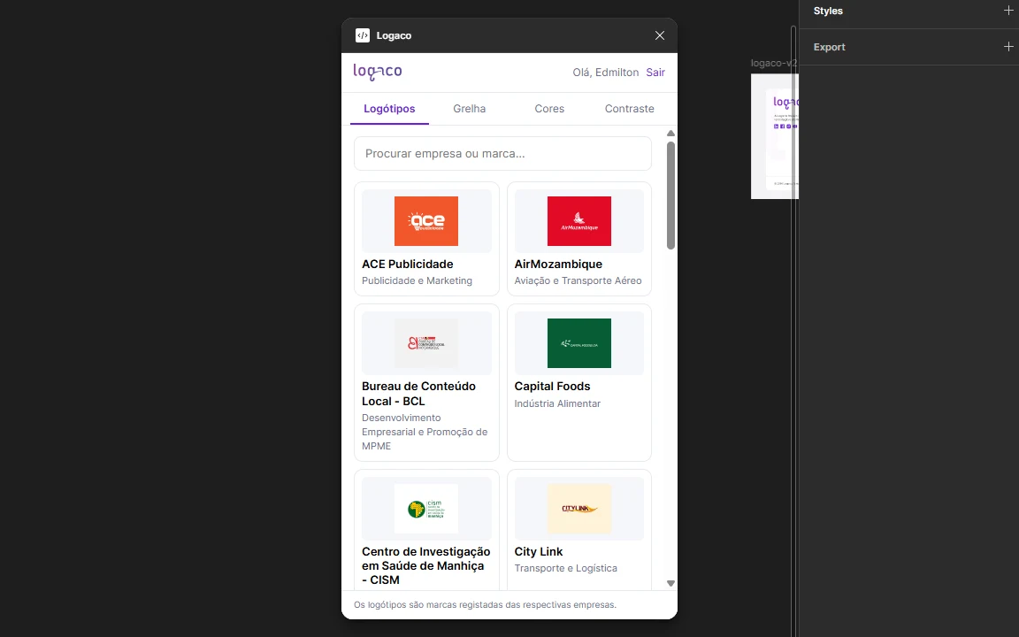Click the logótipos marcas registadas footer note
Viewport: 1019px width, 637px height.
tap(485, 604)
